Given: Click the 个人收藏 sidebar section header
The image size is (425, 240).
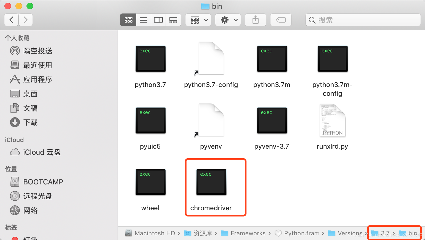Looking at the screenshot, I should point(17,38).
